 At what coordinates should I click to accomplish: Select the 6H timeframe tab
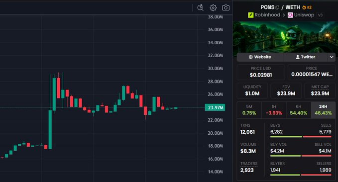[x=298, y=110]
